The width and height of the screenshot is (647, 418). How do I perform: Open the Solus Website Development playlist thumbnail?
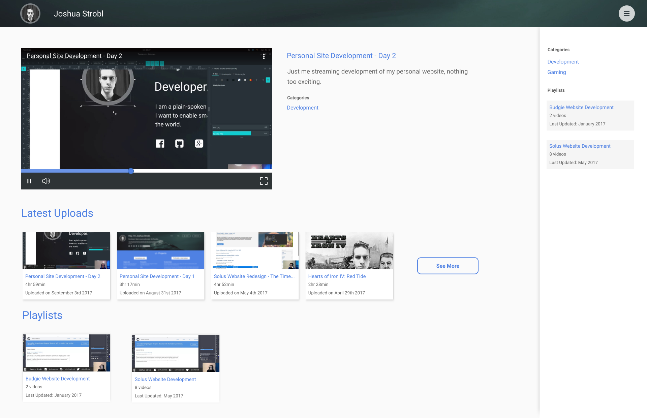[x=176, y=354]
